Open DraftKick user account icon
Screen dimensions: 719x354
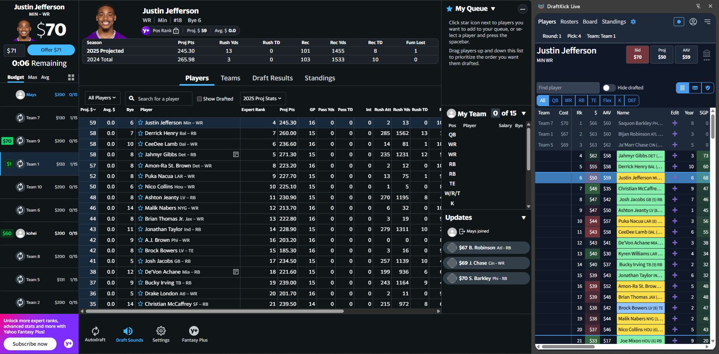pos(693,22)
